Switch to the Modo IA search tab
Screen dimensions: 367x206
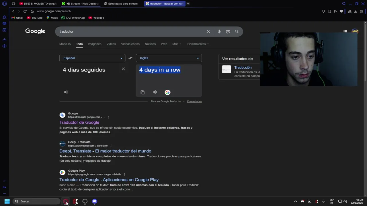coord(65,44)
